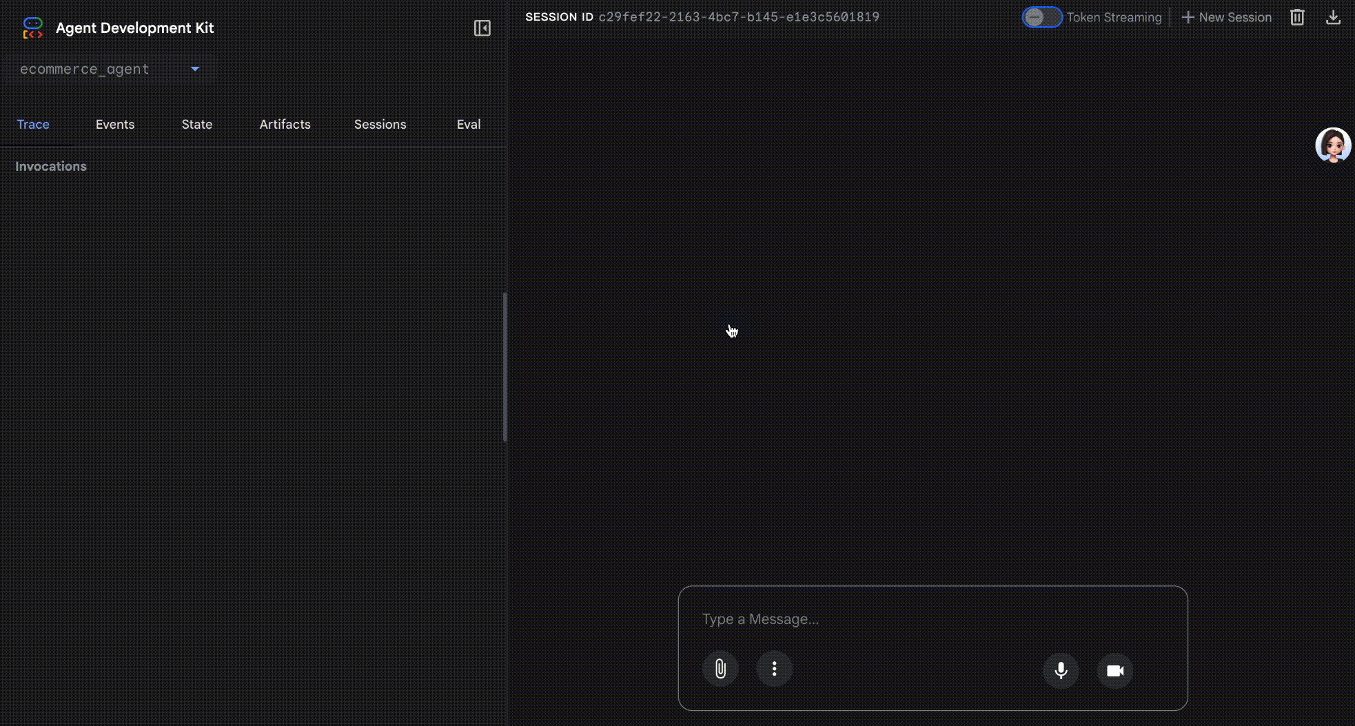Viewport: 1355px width, 726px height.
Task: Start a New Session
Action: tap(1234, 17)
